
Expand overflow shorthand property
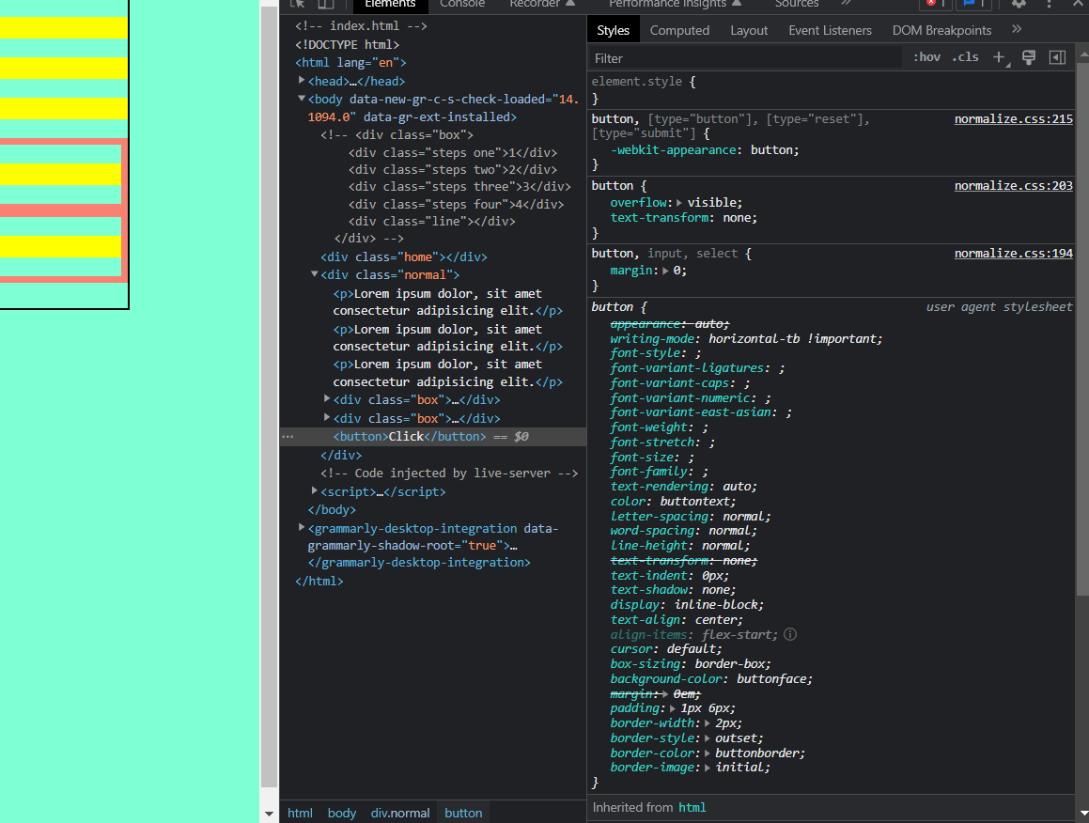tap(679, 203)
